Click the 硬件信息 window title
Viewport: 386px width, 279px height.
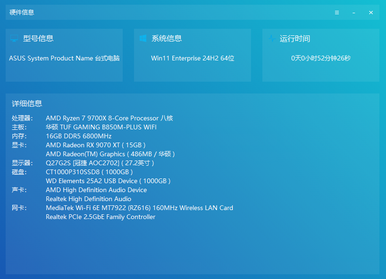click(22, 12)
